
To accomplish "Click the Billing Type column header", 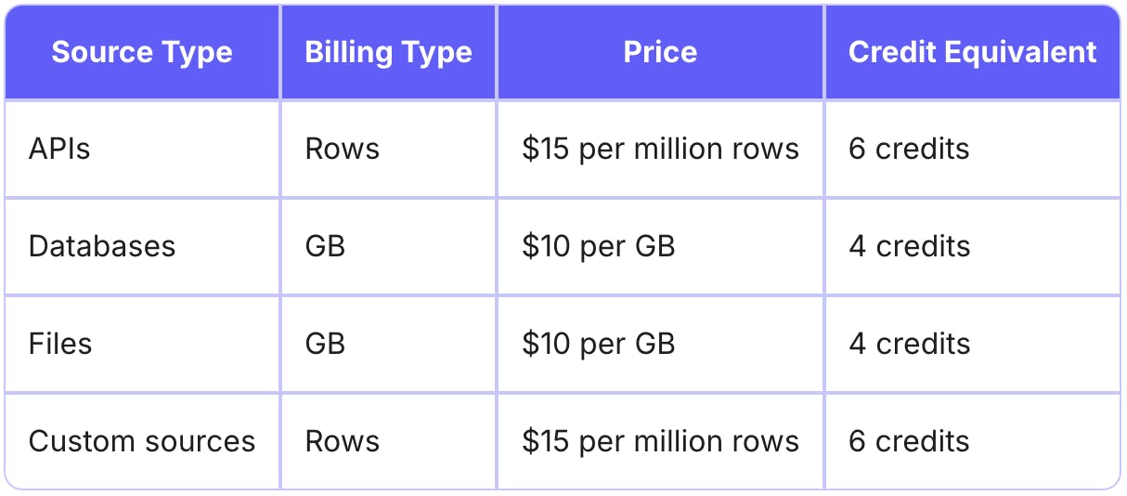I will tap(388, 52).
